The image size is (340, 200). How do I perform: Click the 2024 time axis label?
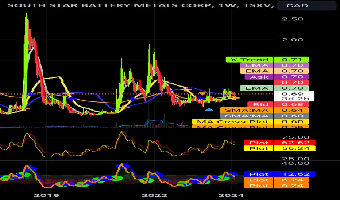pyautogui.click(x=231, y=196)
